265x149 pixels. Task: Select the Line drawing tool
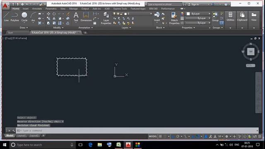coord(6,17)
